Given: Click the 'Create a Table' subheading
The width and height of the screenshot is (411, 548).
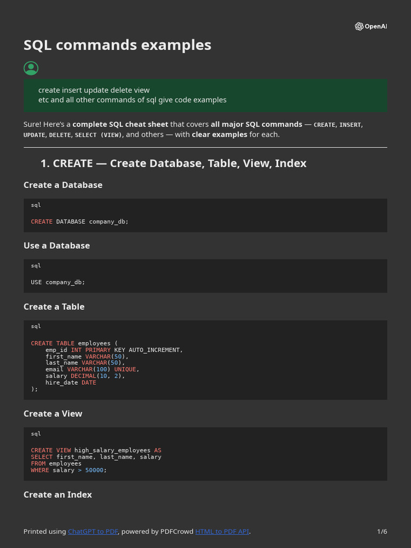Looking at the screenshot, I should 54,307.
